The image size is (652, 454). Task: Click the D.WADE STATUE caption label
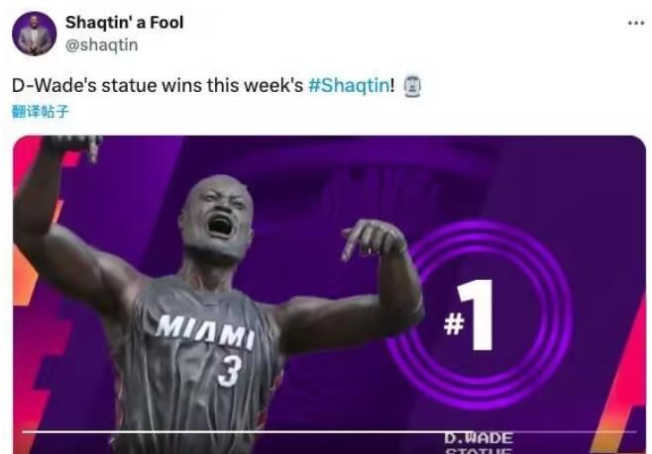tap(479, 443)
